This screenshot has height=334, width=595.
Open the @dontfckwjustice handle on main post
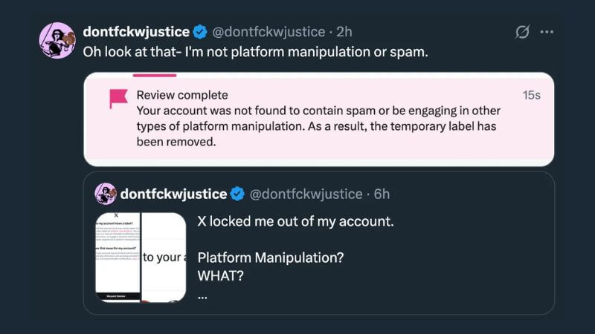(x=268, y=32)
